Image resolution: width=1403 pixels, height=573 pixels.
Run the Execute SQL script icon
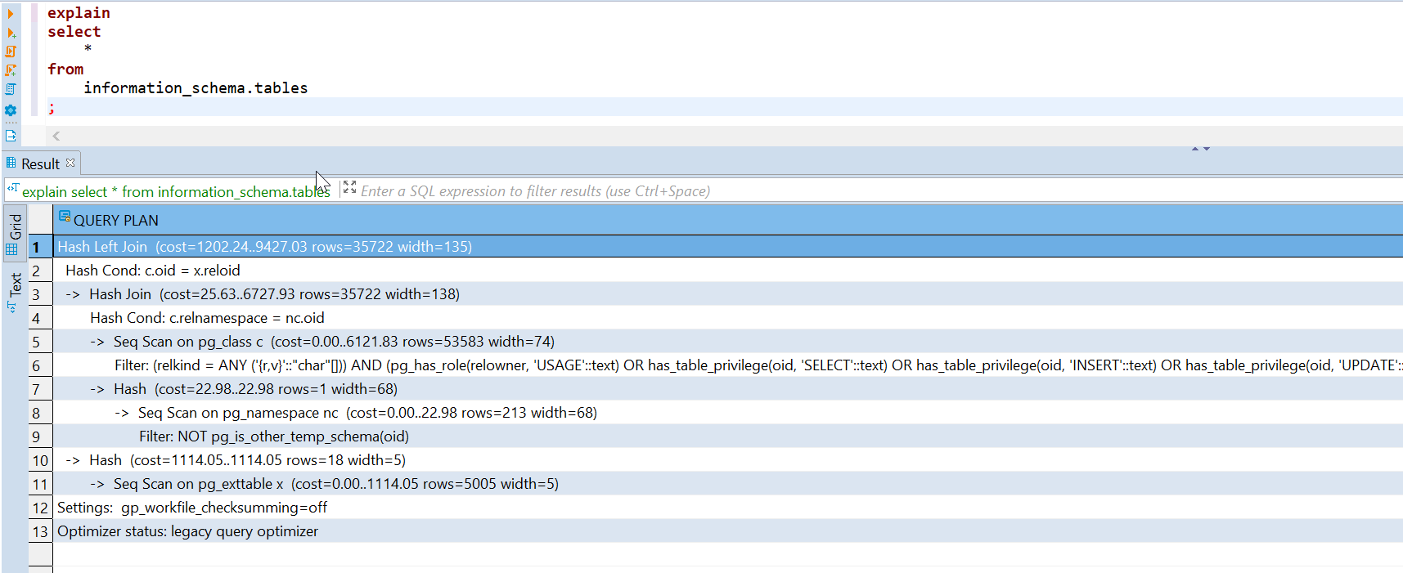(11, 51)
